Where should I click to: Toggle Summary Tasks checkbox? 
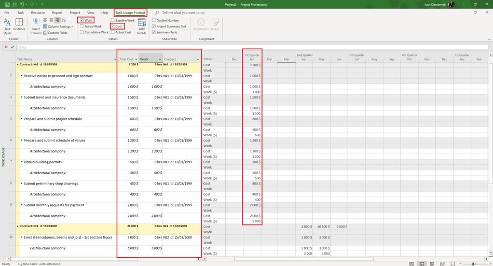pyautogui.click(x=154, y=32)
